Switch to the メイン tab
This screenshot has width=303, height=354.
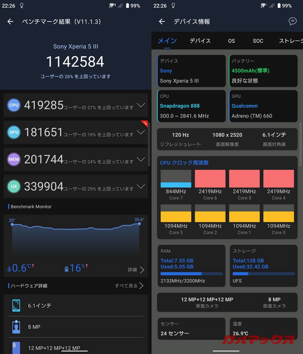[167, 41]
